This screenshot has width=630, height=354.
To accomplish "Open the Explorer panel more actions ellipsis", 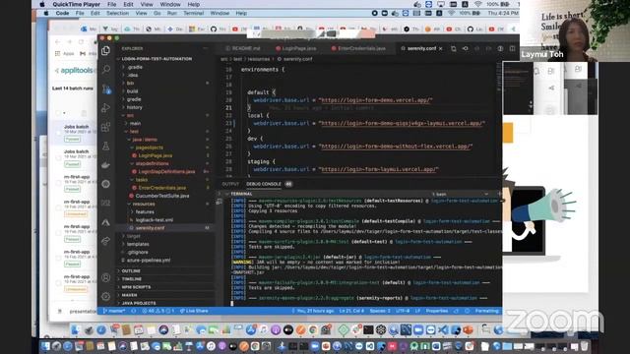I will 206,48.
